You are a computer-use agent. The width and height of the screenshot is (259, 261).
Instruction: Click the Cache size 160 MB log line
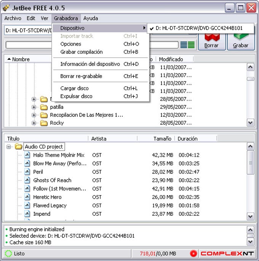(30, 242)
